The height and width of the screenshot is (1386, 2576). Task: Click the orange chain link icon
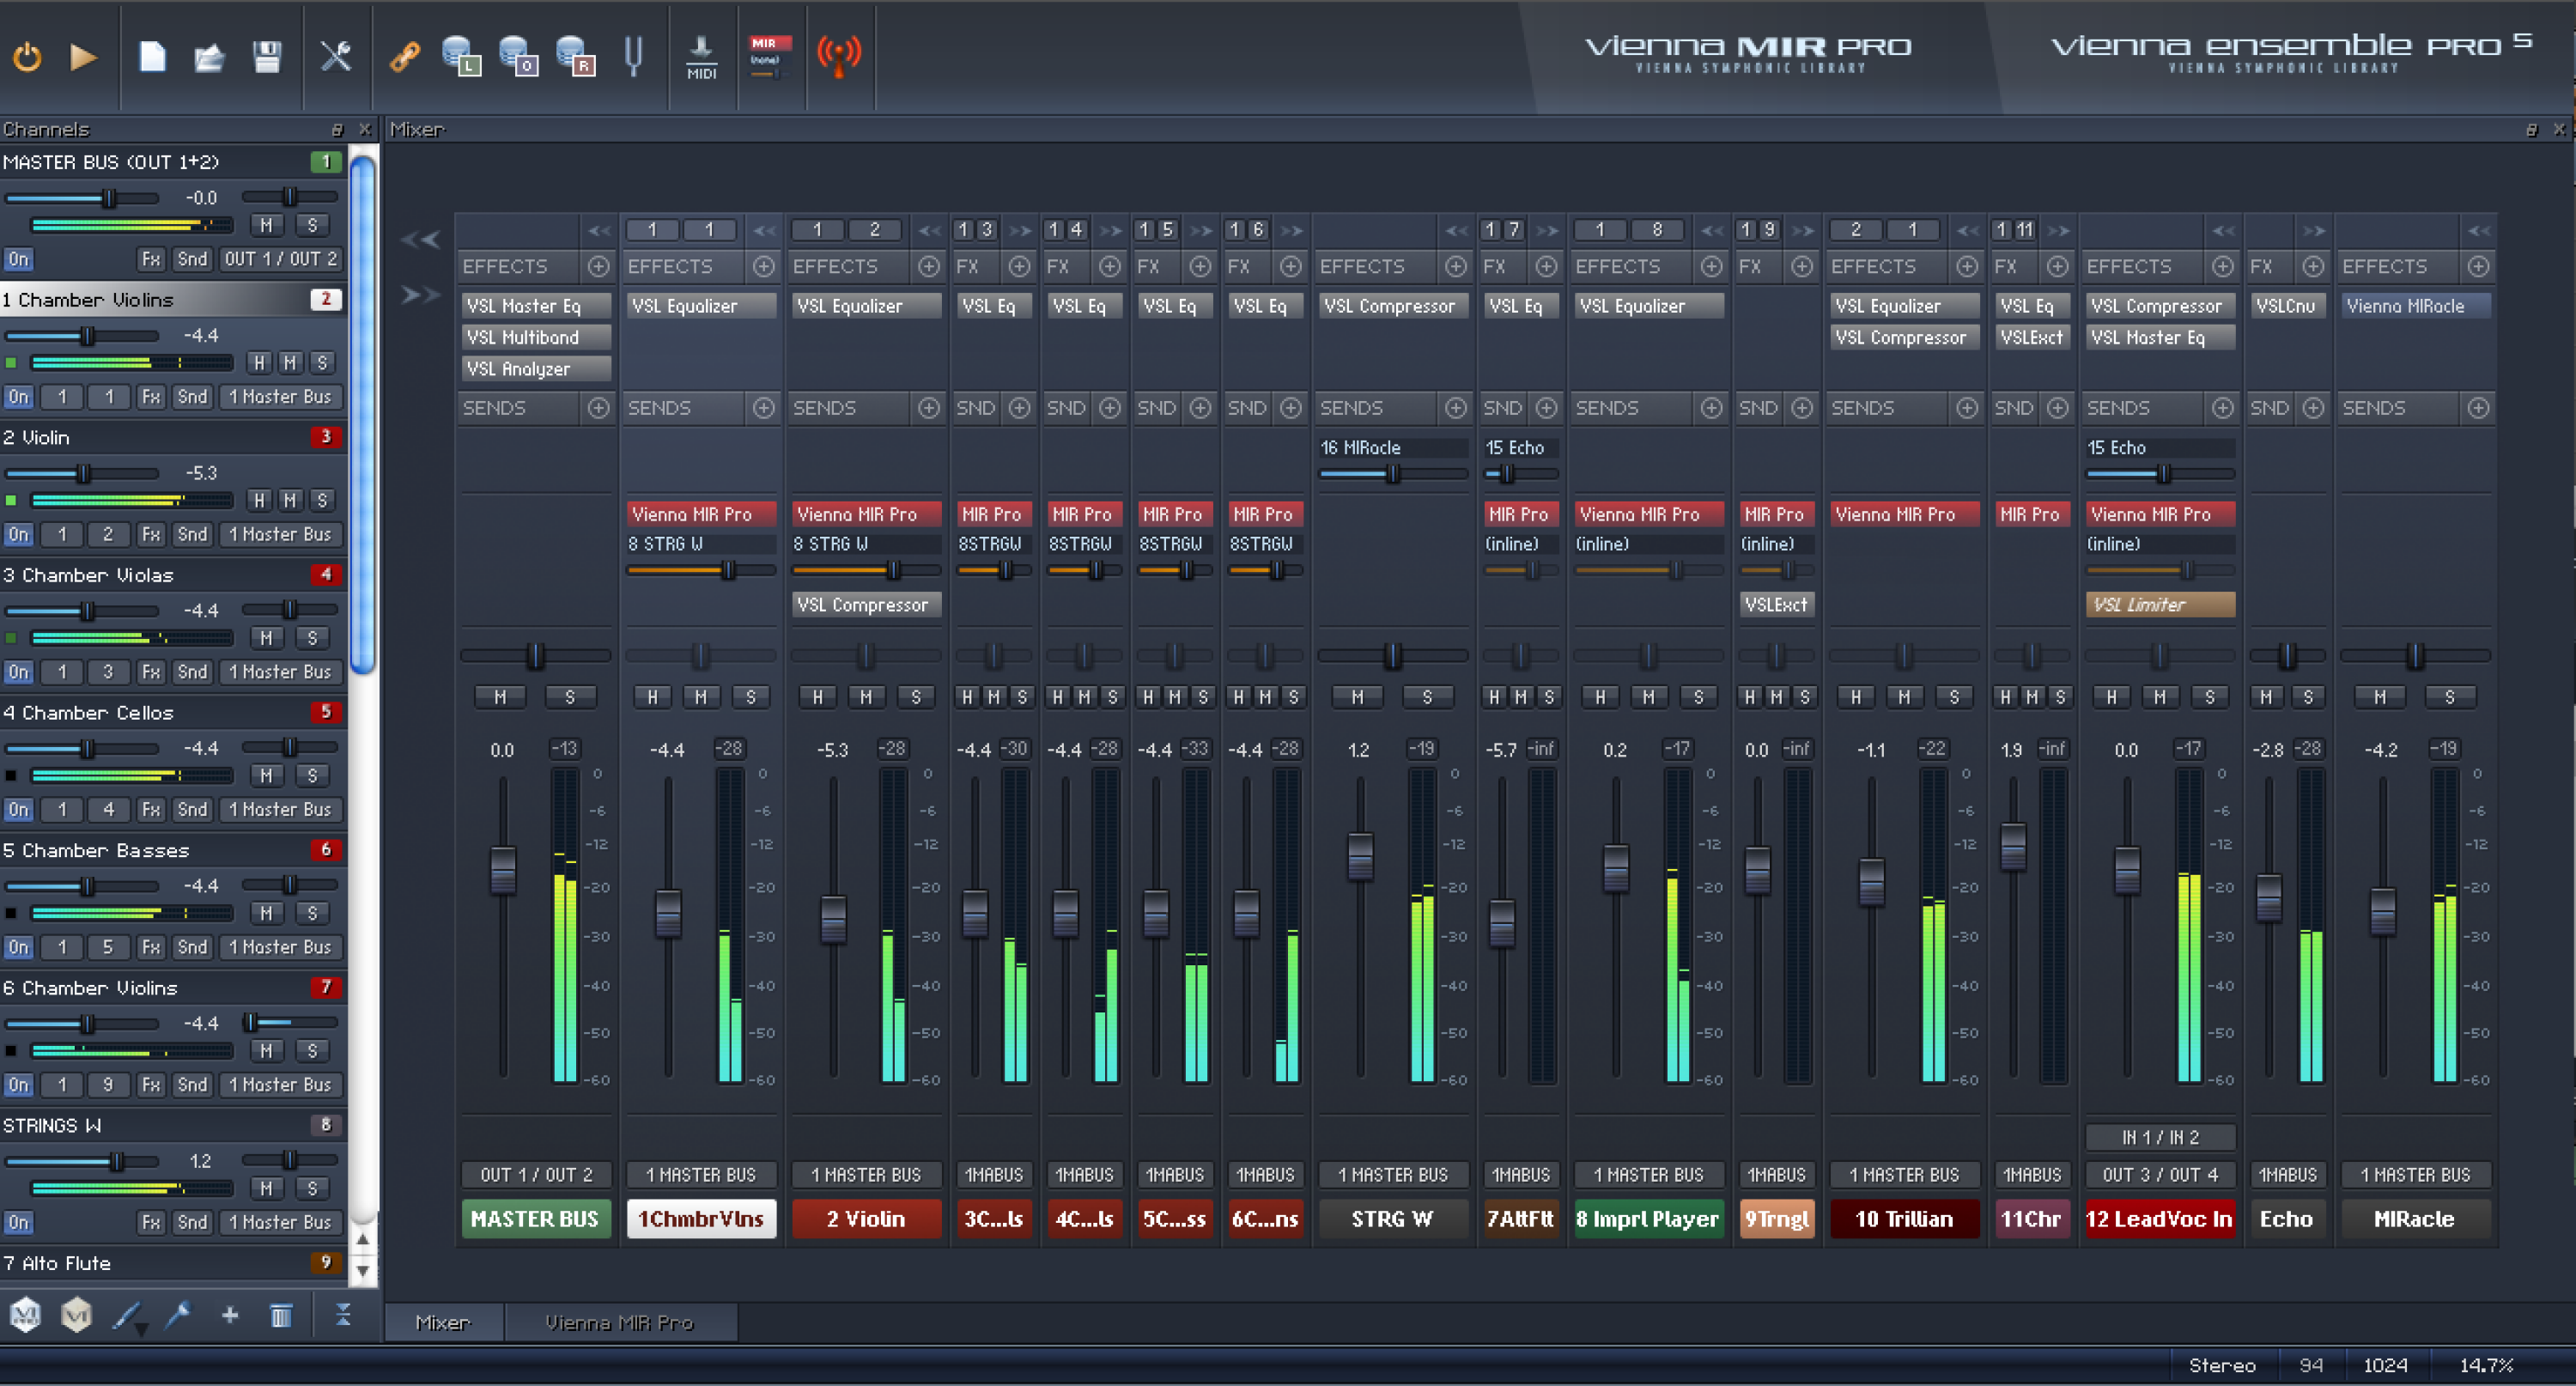(x=404, y=56)
